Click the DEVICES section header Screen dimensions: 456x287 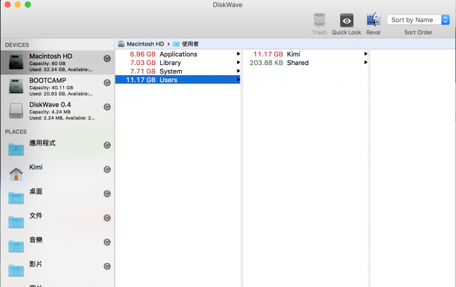[x=17, y=45]
